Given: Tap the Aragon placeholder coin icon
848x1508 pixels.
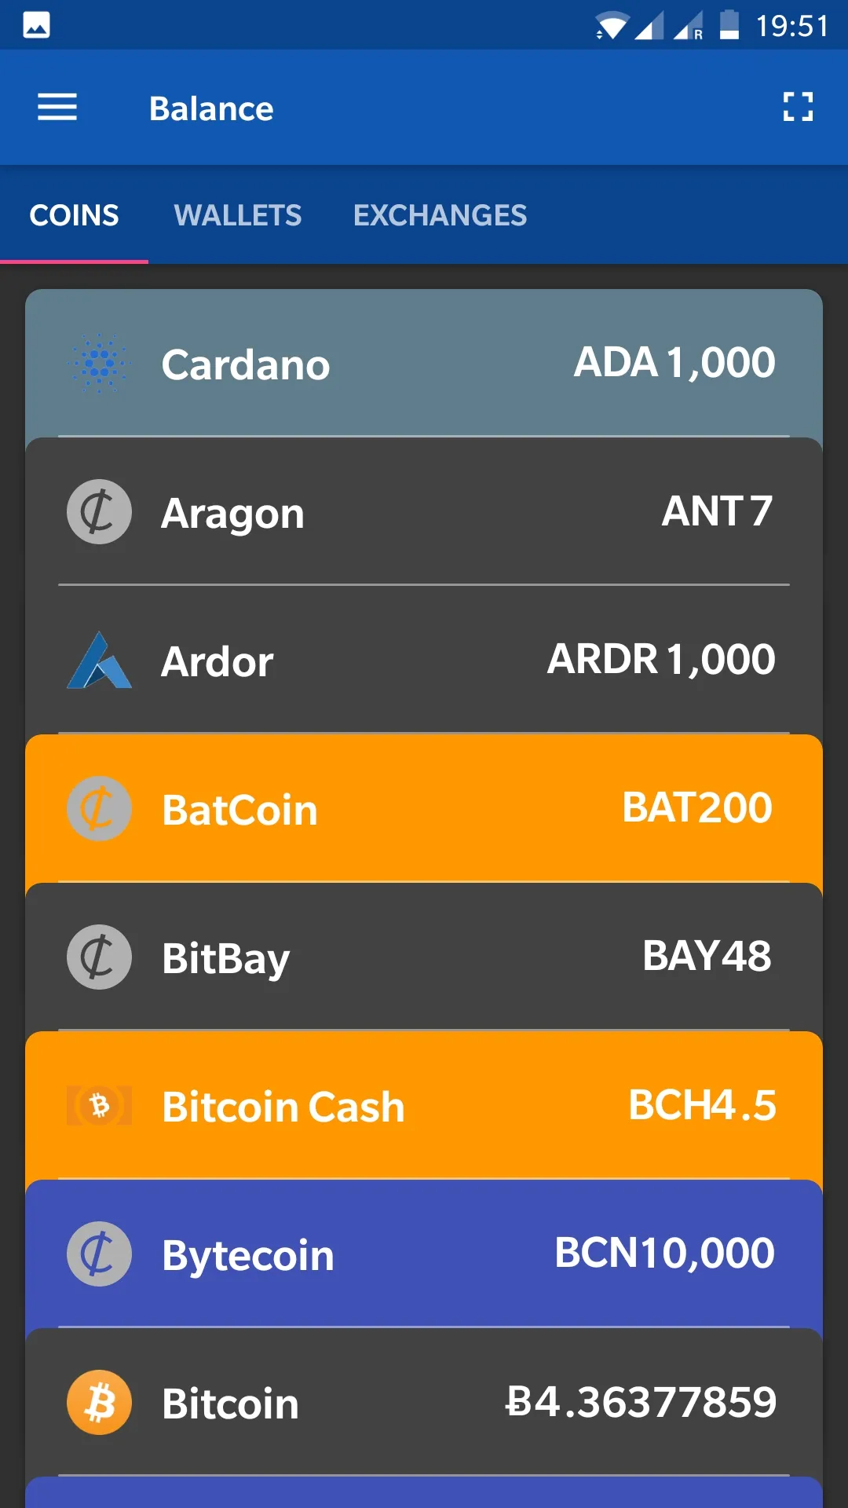Looking at the screenshot, I should (99, 512).
